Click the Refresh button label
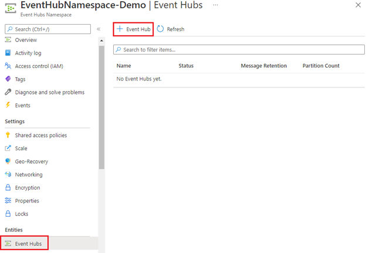 click(x=175, y=29)
